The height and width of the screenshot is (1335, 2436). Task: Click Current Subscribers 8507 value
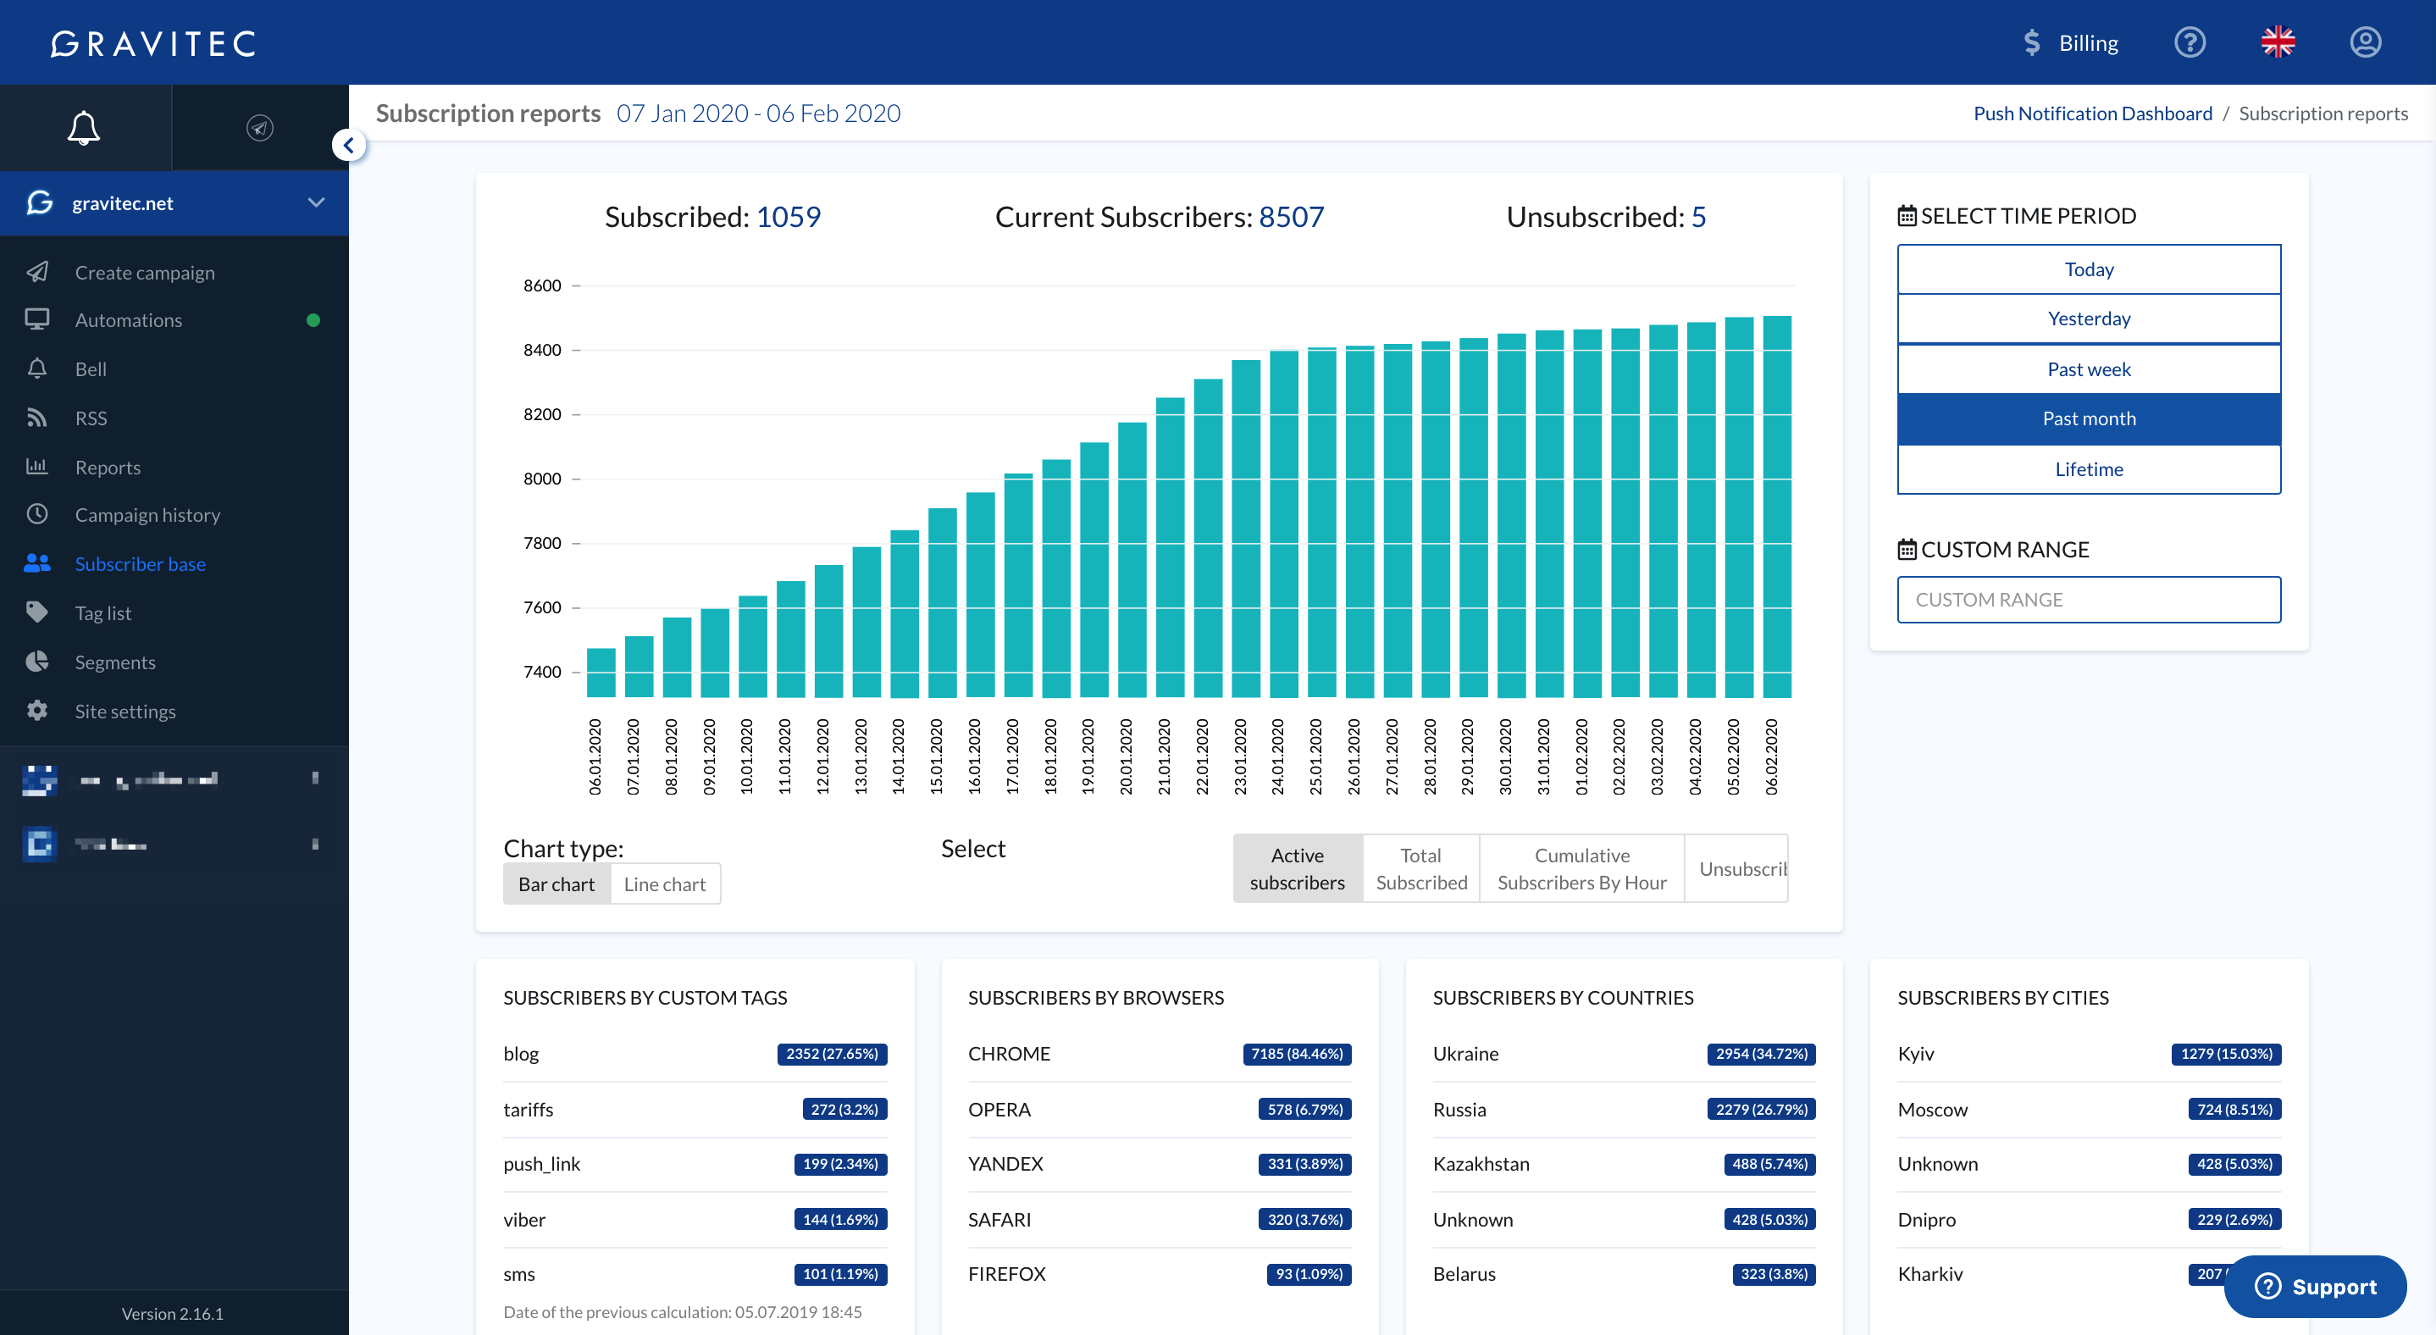point(1291,217)
